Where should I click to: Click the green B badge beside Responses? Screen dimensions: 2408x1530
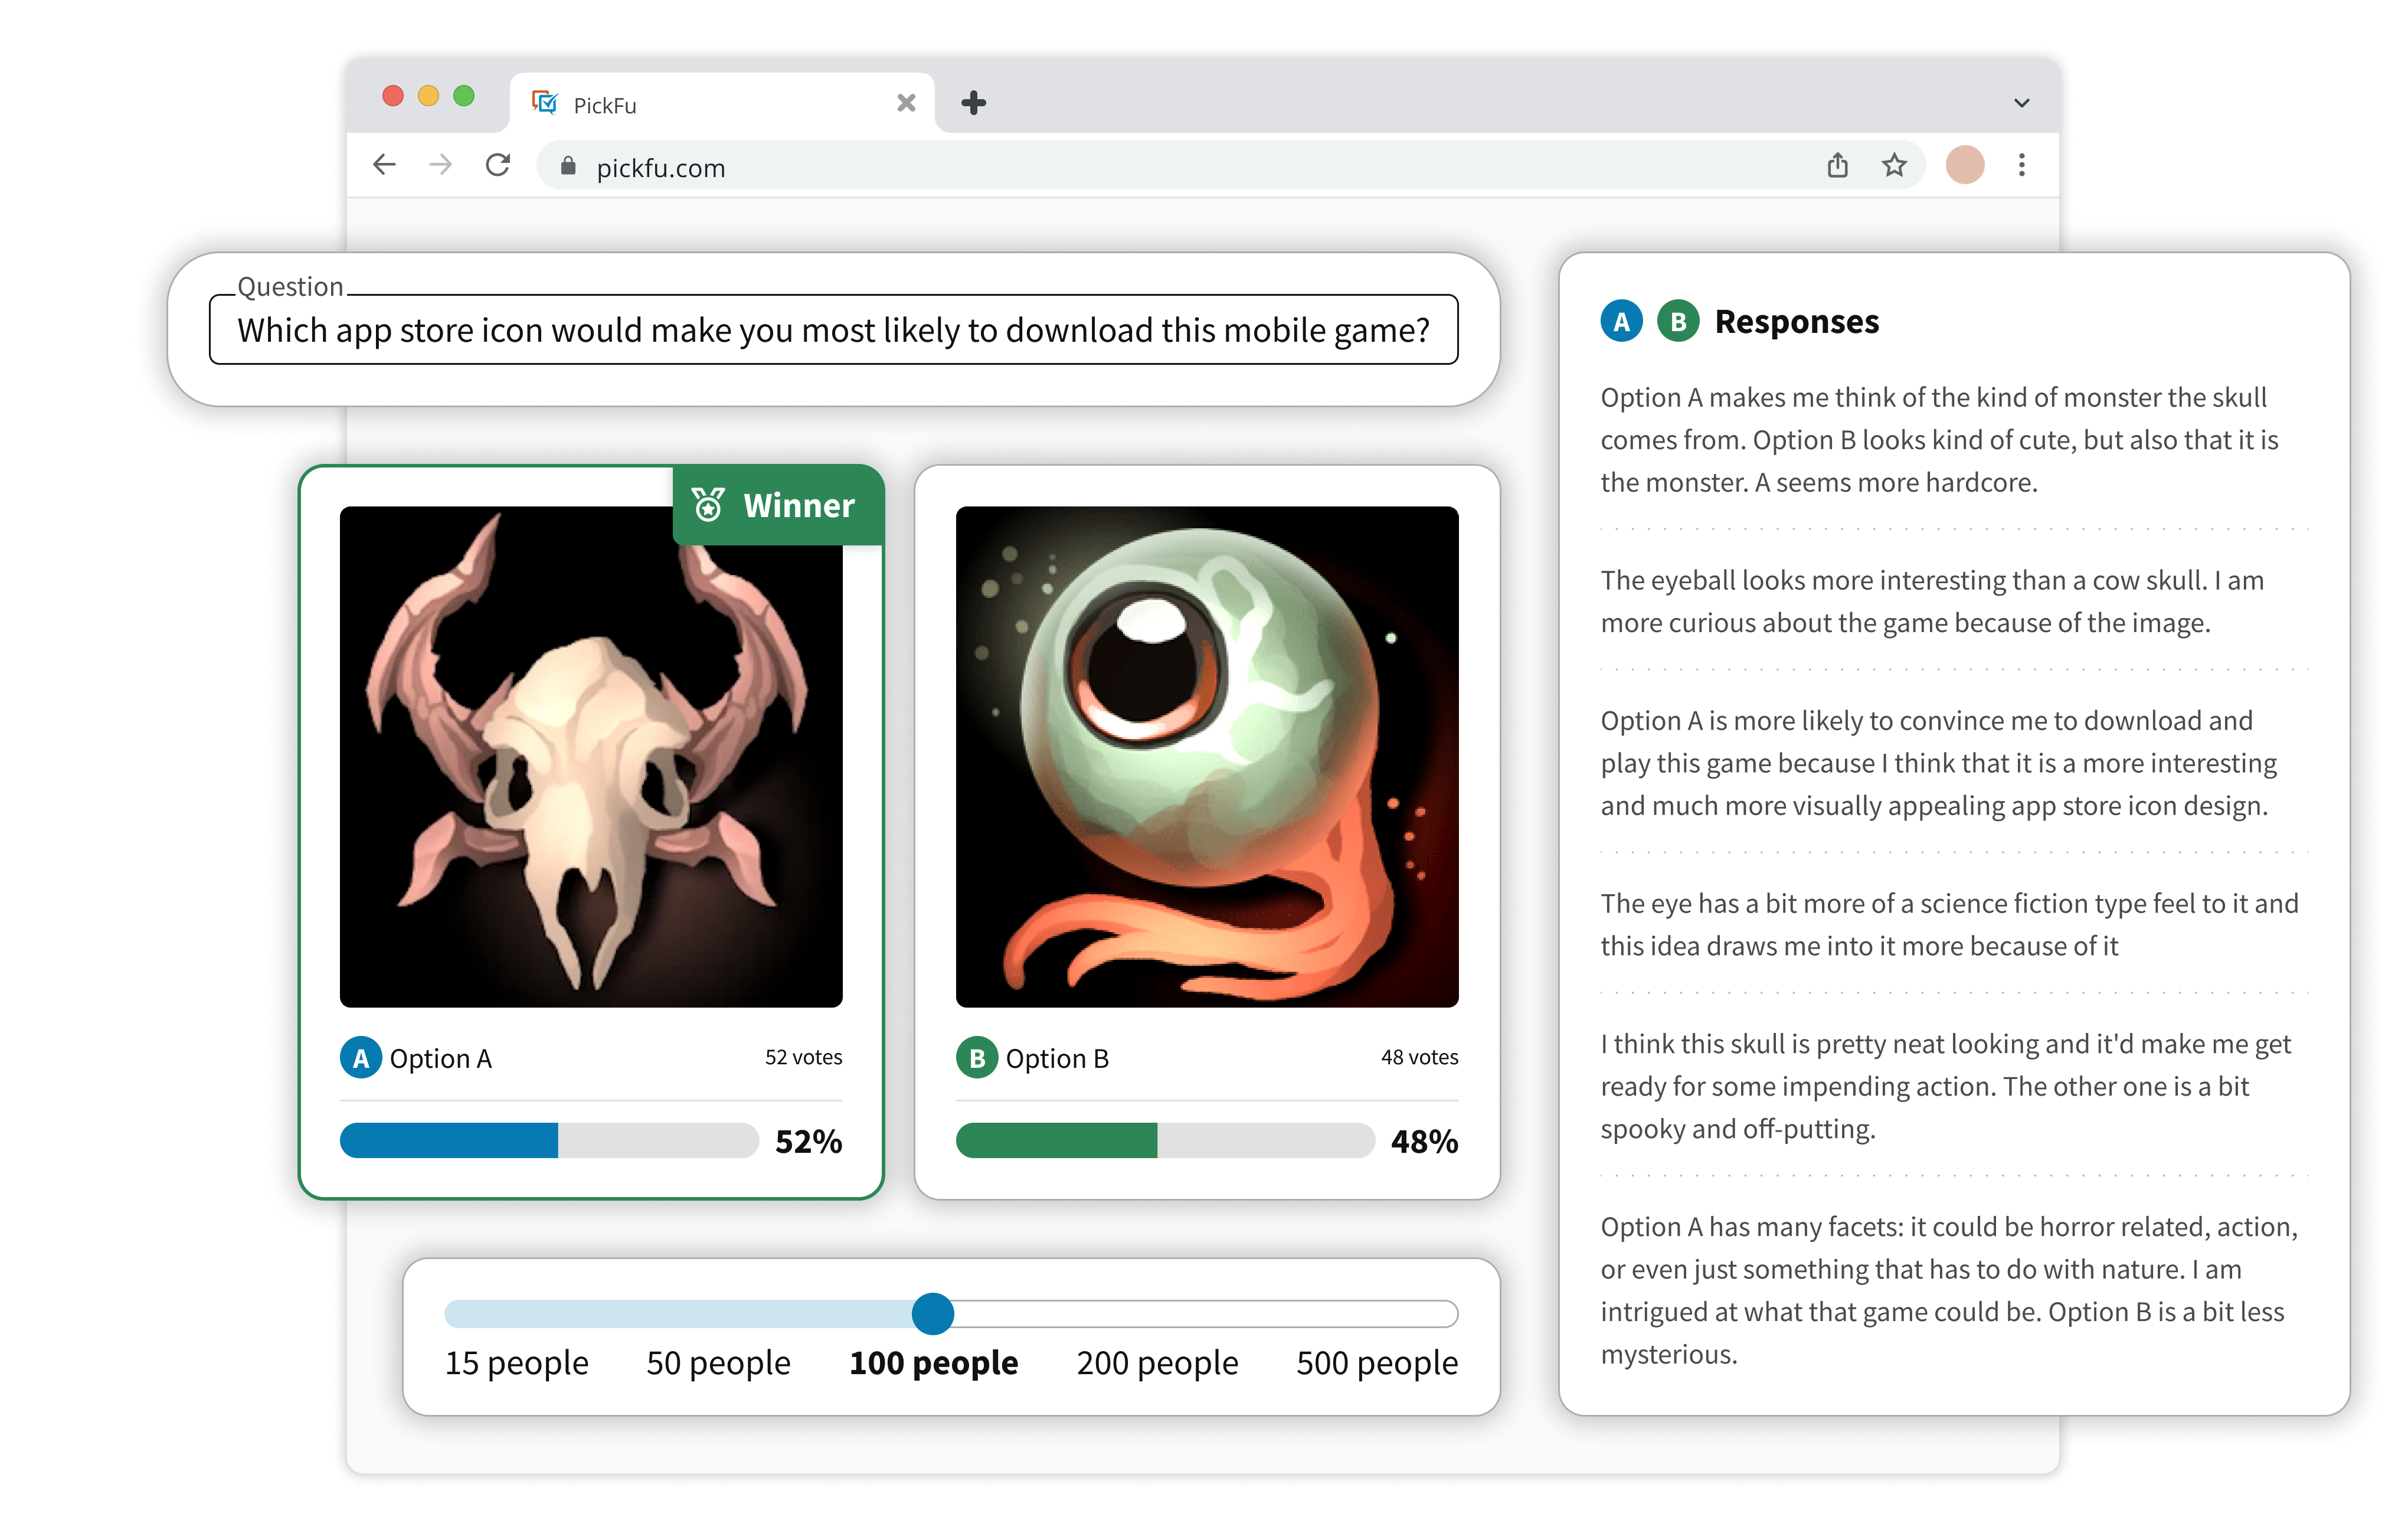pos(1678,321)
